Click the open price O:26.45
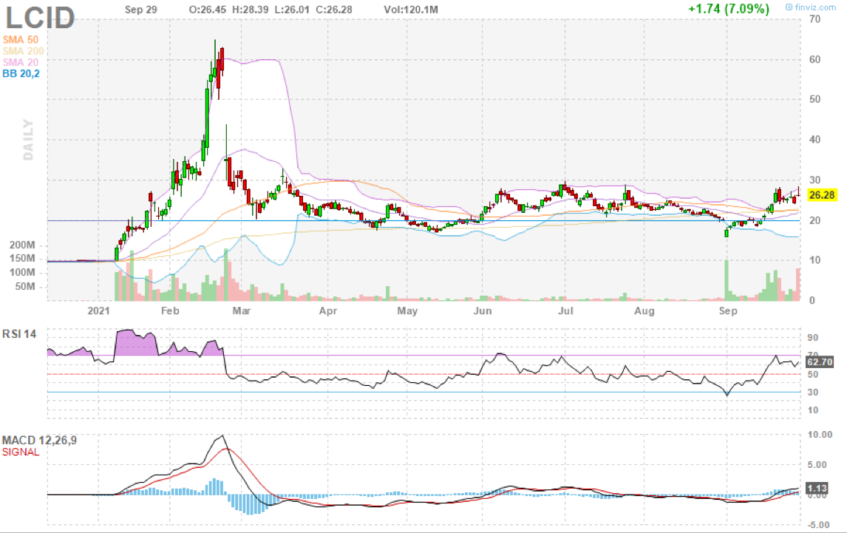Screen dimensions: 847x533 click(x=208, y=10)
